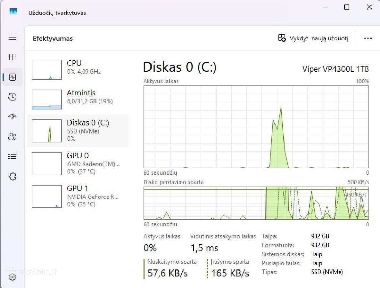Screen dimensions: 380x288
Task: Open the Startup apps icon
Action: pos(12,117)
